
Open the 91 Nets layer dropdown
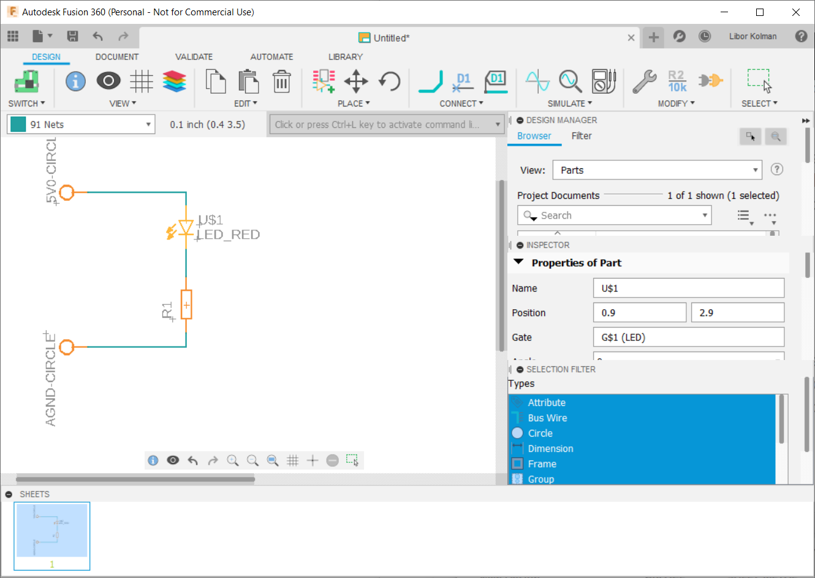point(80,124)
